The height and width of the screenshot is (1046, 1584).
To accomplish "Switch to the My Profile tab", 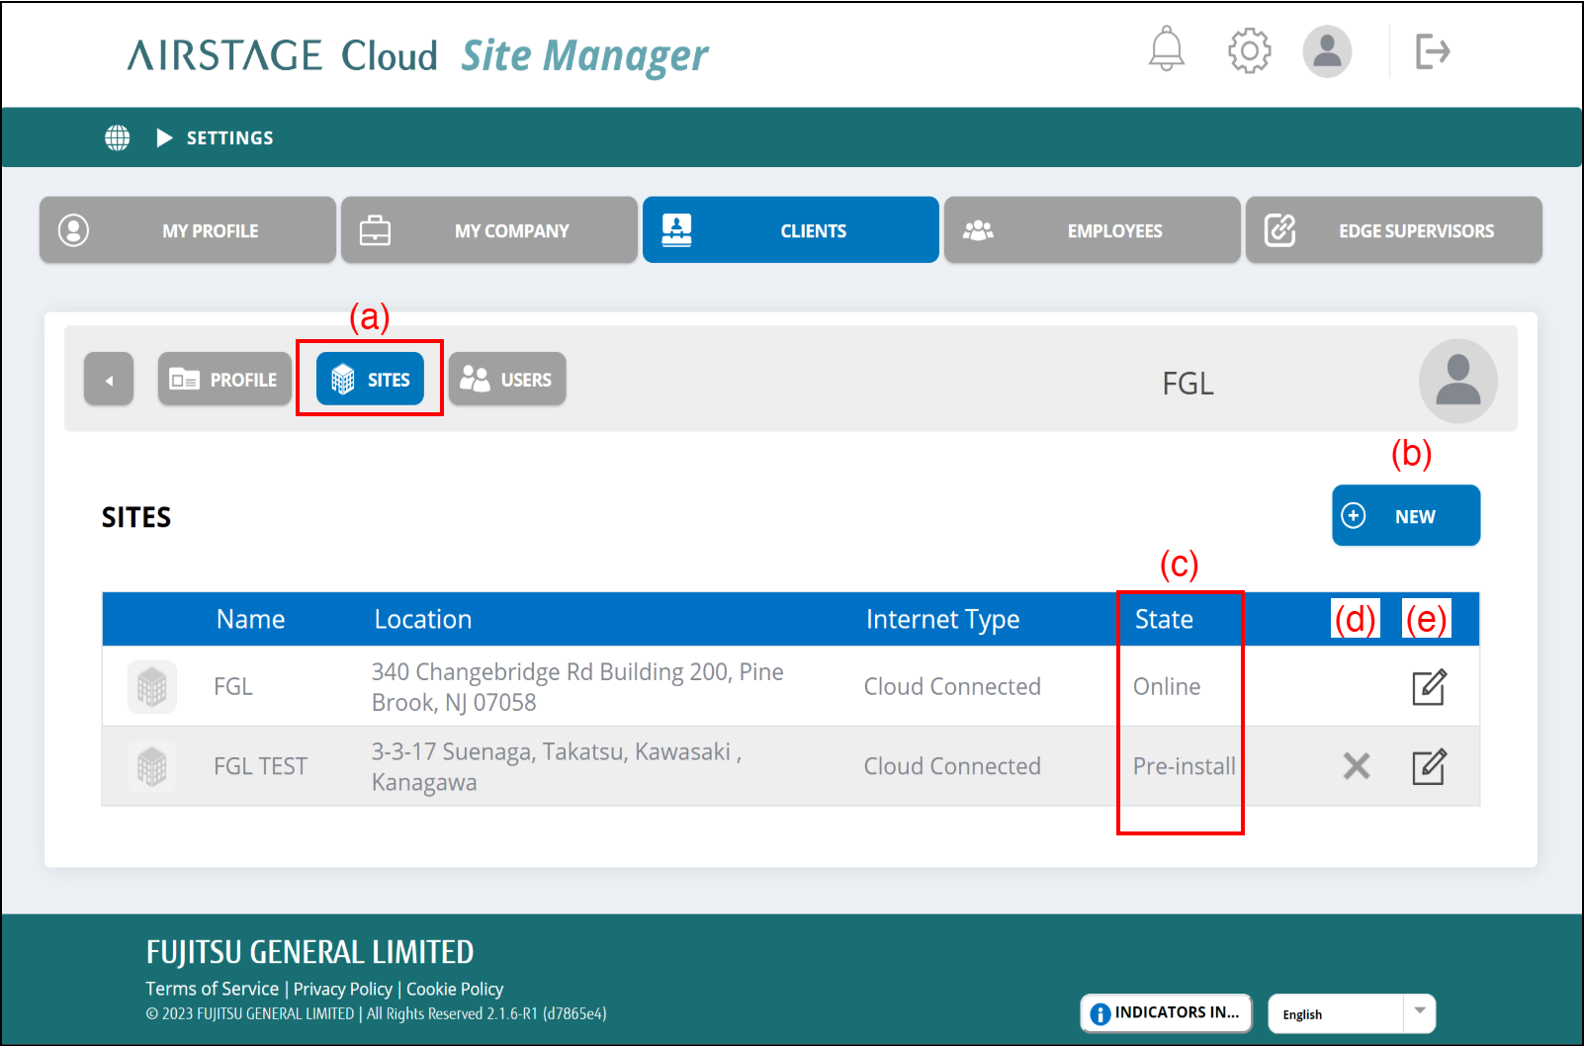I will click(188, 230).
